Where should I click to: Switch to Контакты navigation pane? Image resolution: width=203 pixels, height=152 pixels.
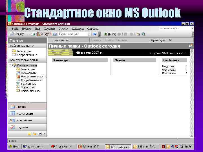coord(27,120)
